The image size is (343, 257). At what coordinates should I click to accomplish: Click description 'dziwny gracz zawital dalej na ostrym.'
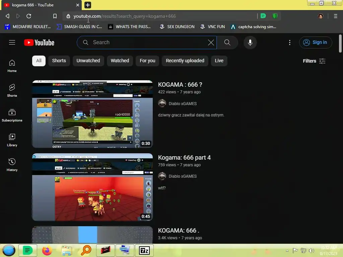click(x=191, y=115)
